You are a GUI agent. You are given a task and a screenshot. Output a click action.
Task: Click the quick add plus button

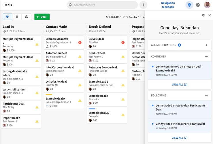pos(143,5)
